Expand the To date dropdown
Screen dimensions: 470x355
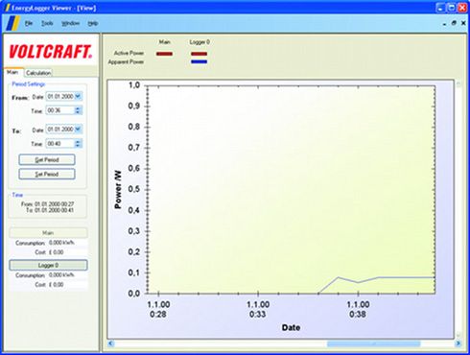pos(78,130)
